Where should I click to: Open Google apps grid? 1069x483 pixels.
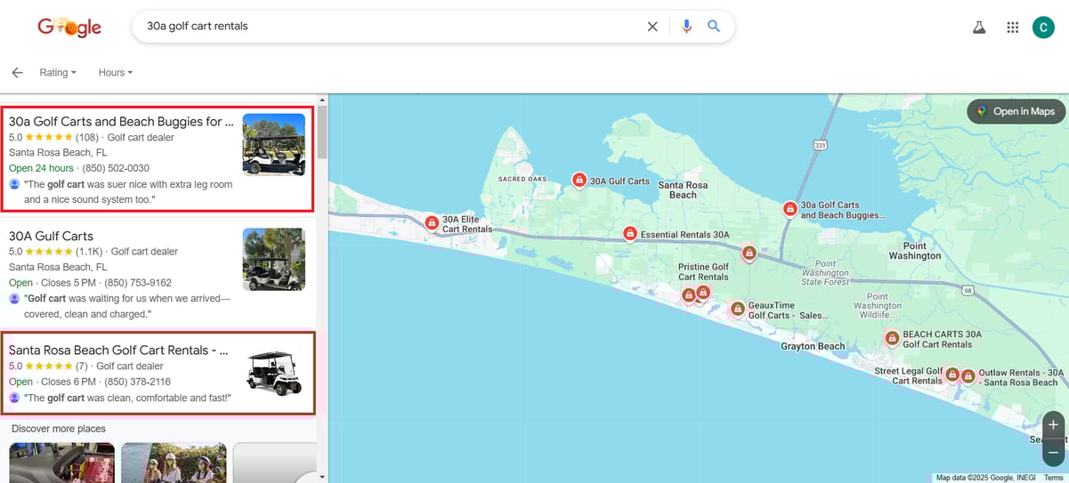point(1012,28)
